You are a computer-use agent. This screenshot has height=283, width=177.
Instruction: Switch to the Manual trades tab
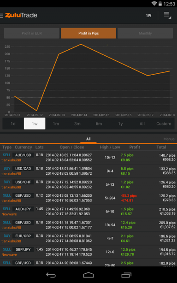click(169, 139)
